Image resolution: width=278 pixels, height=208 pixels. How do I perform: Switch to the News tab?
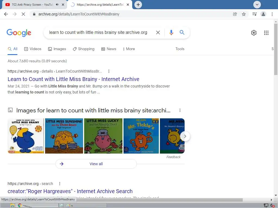(109, 49)
